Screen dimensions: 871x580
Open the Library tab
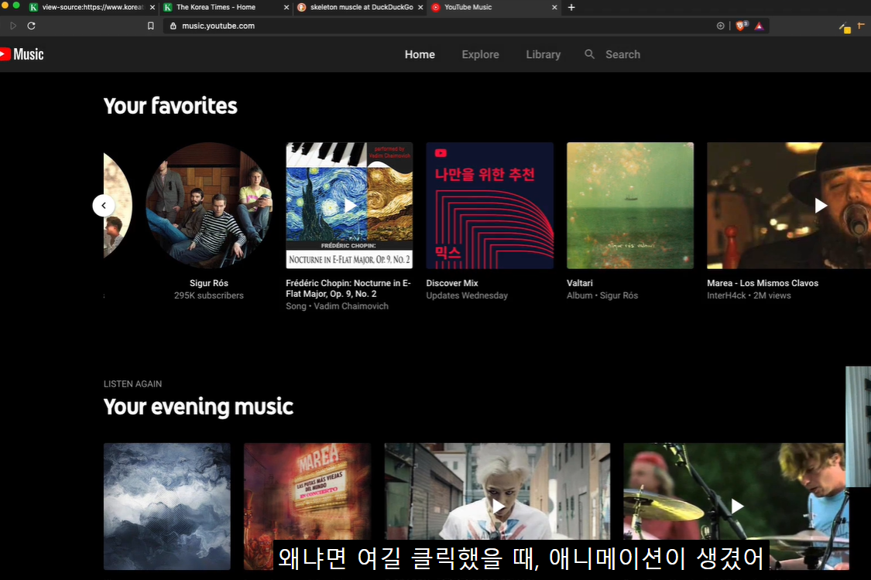click(543, 54)
